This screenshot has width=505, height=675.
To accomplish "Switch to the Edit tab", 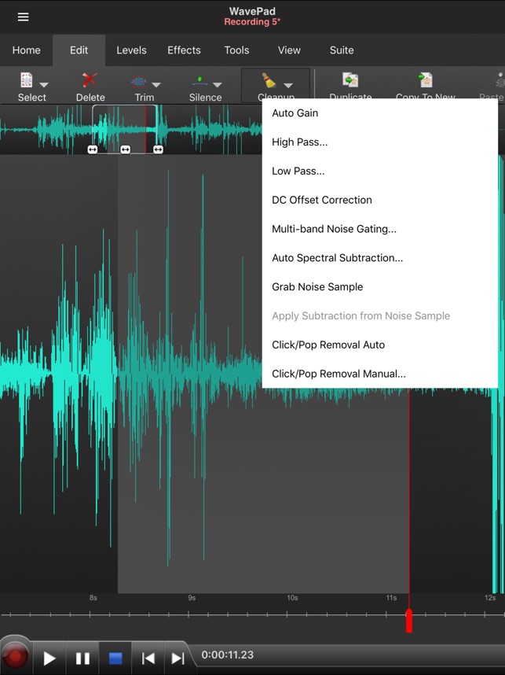I will [x=79, y=50].
